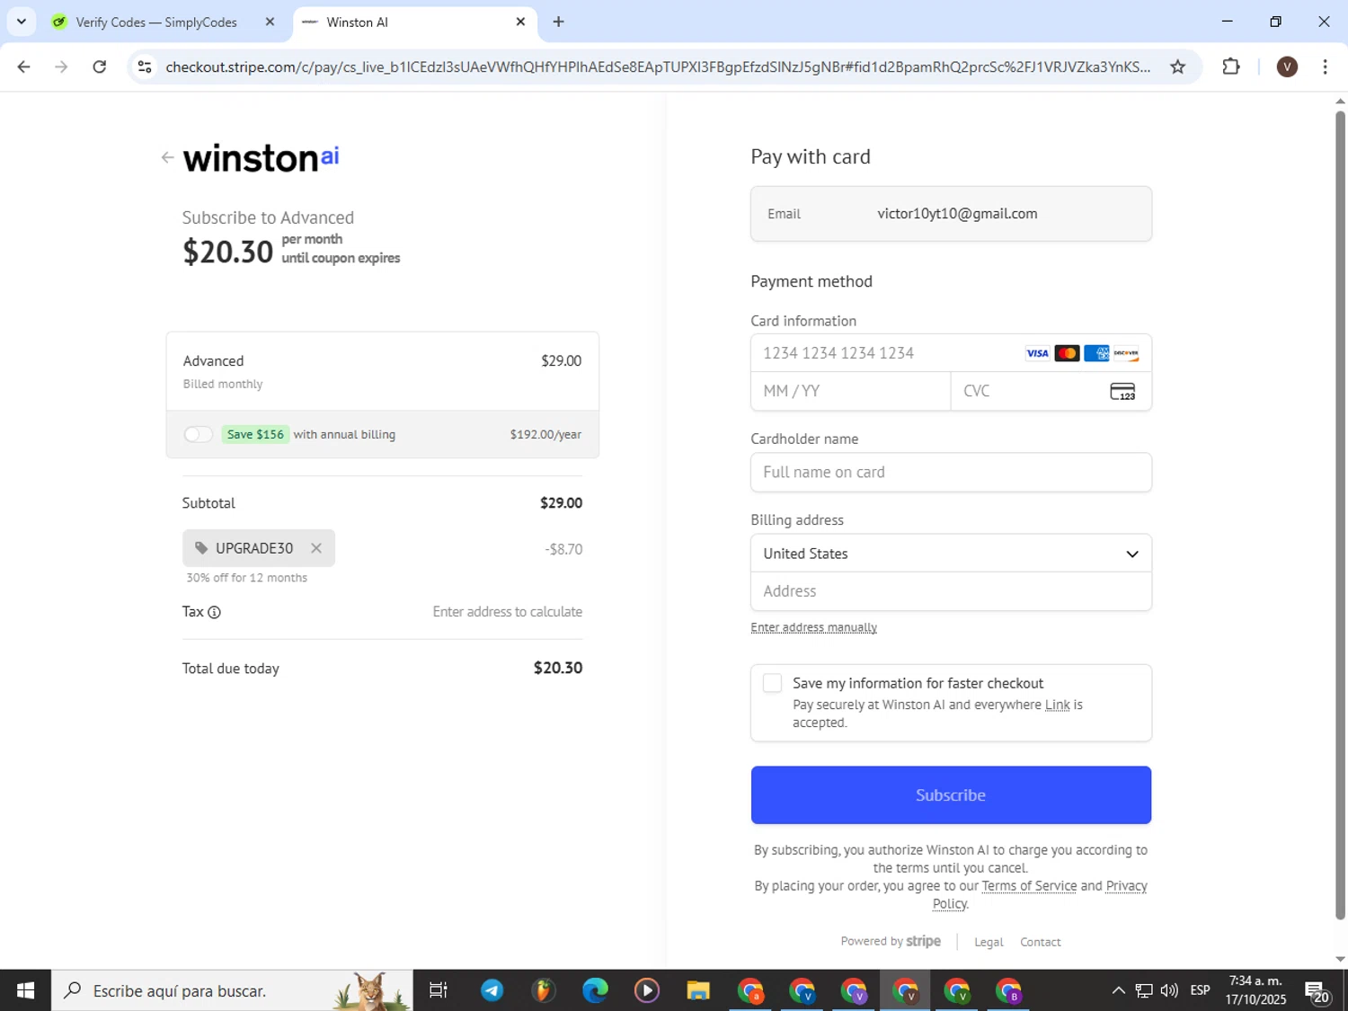
Task: Click the Subscribe button
Action: click(x=951, y=795)
